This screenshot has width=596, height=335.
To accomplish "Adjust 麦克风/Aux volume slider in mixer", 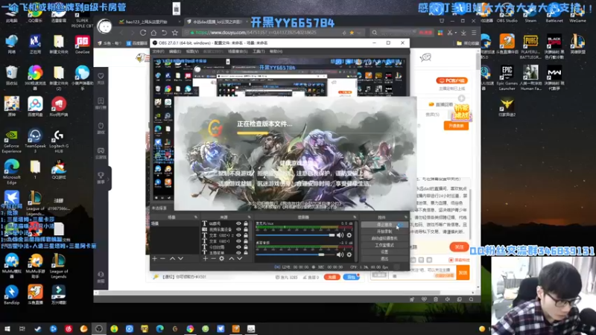I will pyautogui.click(x=295, y=235).
